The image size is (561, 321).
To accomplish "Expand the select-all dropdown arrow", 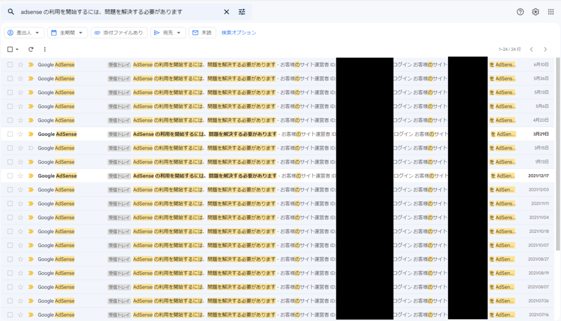I will click(x=17, y=49).
